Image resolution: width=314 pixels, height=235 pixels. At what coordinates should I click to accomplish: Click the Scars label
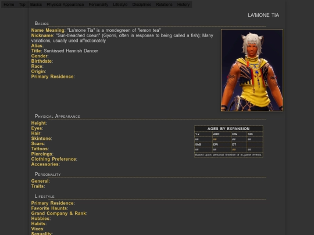38,144
